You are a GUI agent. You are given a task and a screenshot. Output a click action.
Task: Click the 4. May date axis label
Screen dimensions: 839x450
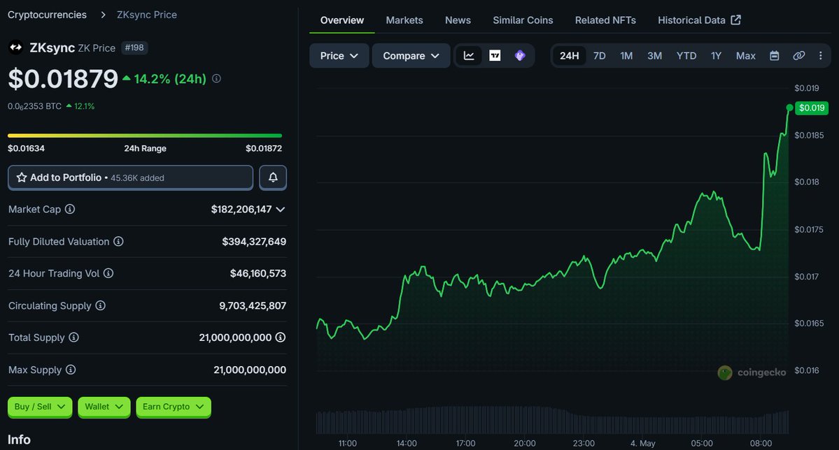(642, 443)
